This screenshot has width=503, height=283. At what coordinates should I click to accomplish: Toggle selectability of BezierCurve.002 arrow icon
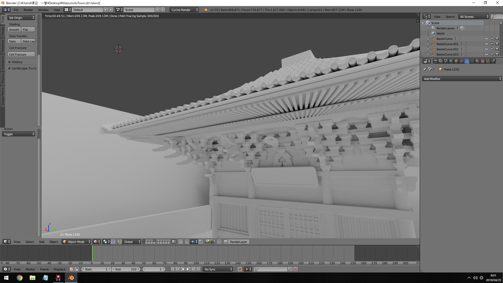click(x=492, y=49)
